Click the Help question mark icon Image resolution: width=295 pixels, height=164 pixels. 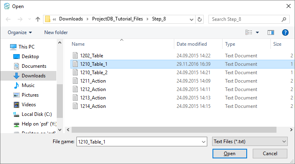[x=285, y=32]
